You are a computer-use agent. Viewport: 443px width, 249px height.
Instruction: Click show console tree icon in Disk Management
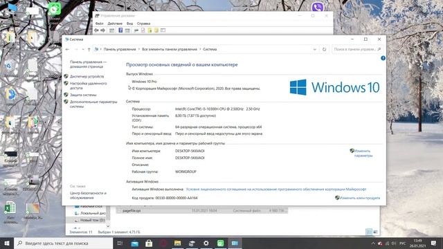pyautogui.click(x=111, y=30)
